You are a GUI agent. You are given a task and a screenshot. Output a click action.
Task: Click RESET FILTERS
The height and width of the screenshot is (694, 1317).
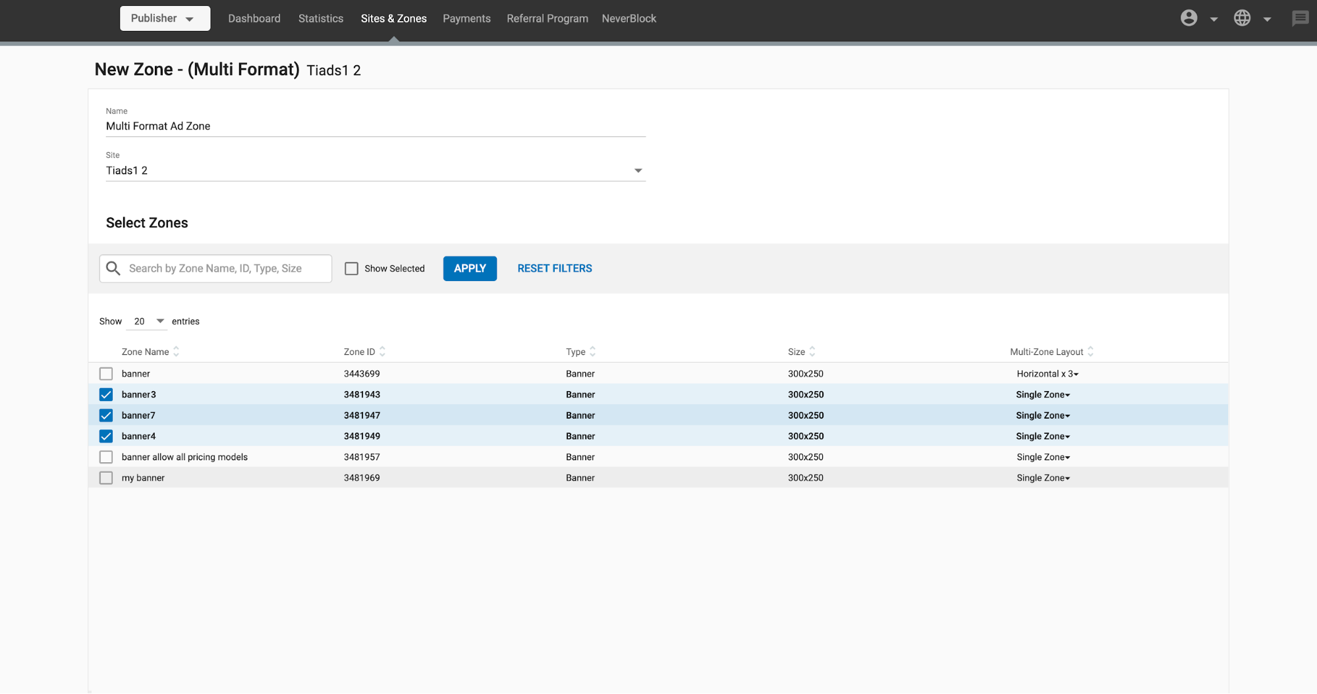tap(554, 268)
